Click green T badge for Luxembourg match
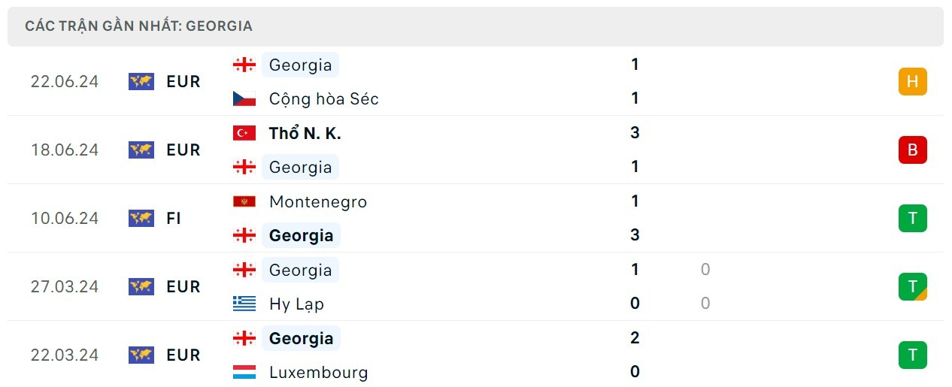Screen dimensions: 952x387 coord(913,355)
